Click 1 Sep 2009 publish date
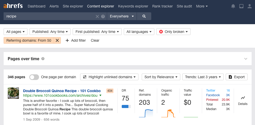255x125 pixels. 32,119
